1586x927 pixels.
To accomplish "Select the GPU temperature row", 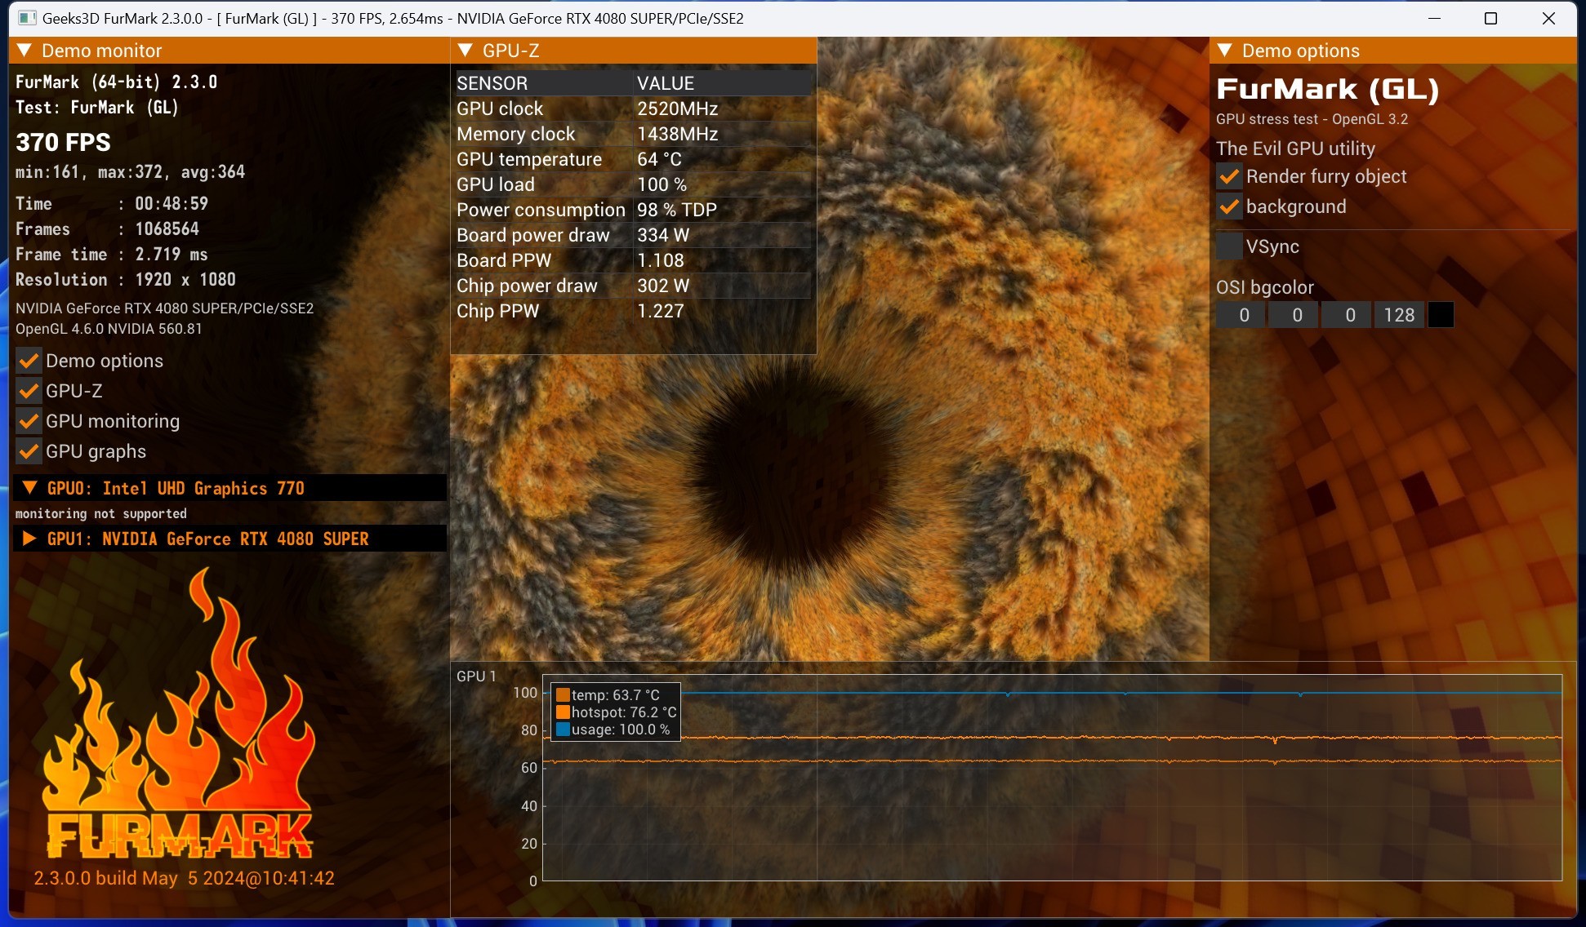I will point(634,159).
